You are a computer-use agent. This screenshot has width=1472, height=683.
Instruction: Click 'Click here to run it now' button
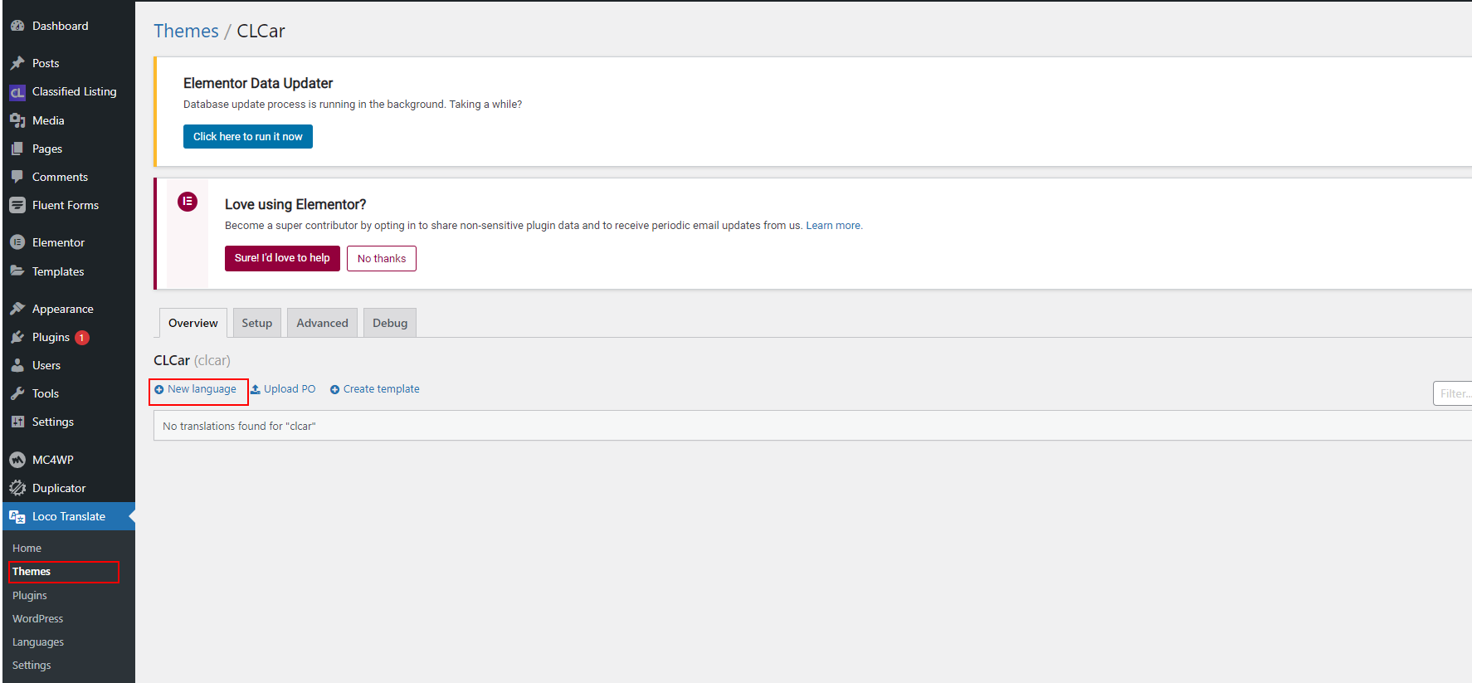(x=248, y=137)
